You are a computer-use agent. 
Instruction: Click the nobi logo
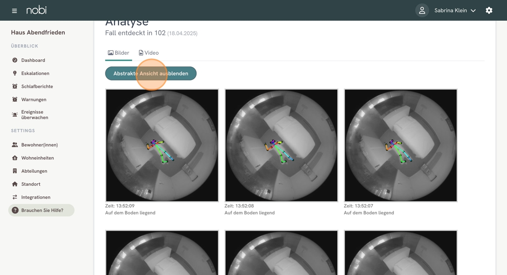click(x=36, y=10)
